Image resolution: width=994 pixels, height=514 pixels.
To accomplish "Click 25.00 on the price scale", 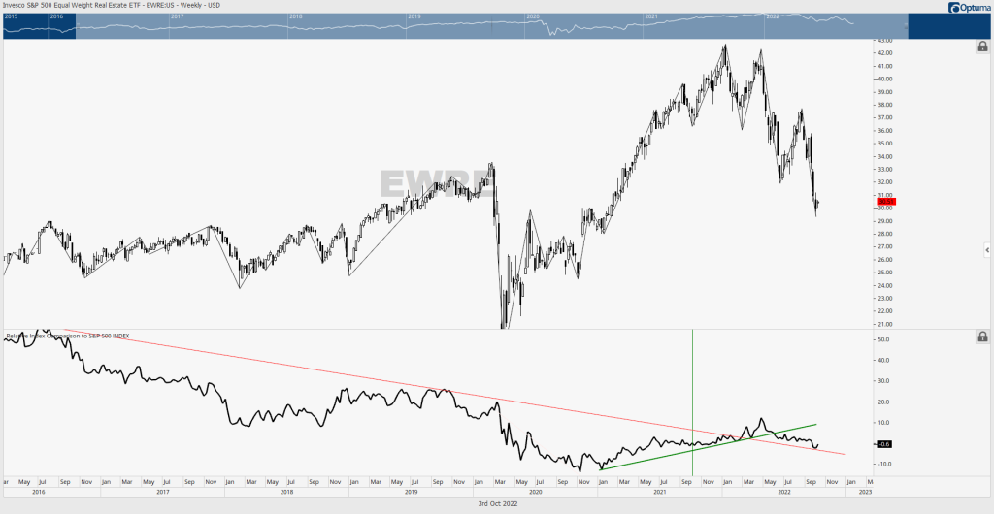I will [885, 273].
